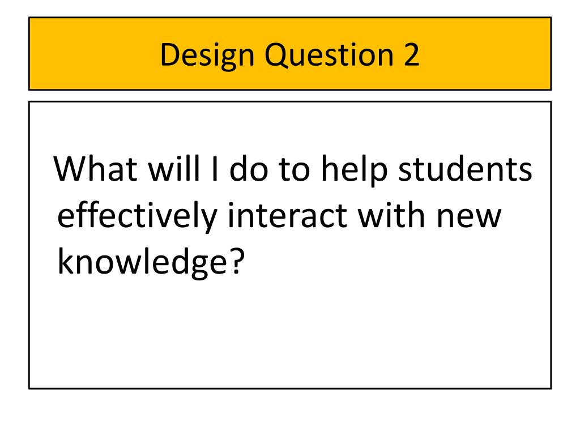Click the blank space right of 'knowledge?'
This screenshot has width=580, height=435.
click(396, 262)
